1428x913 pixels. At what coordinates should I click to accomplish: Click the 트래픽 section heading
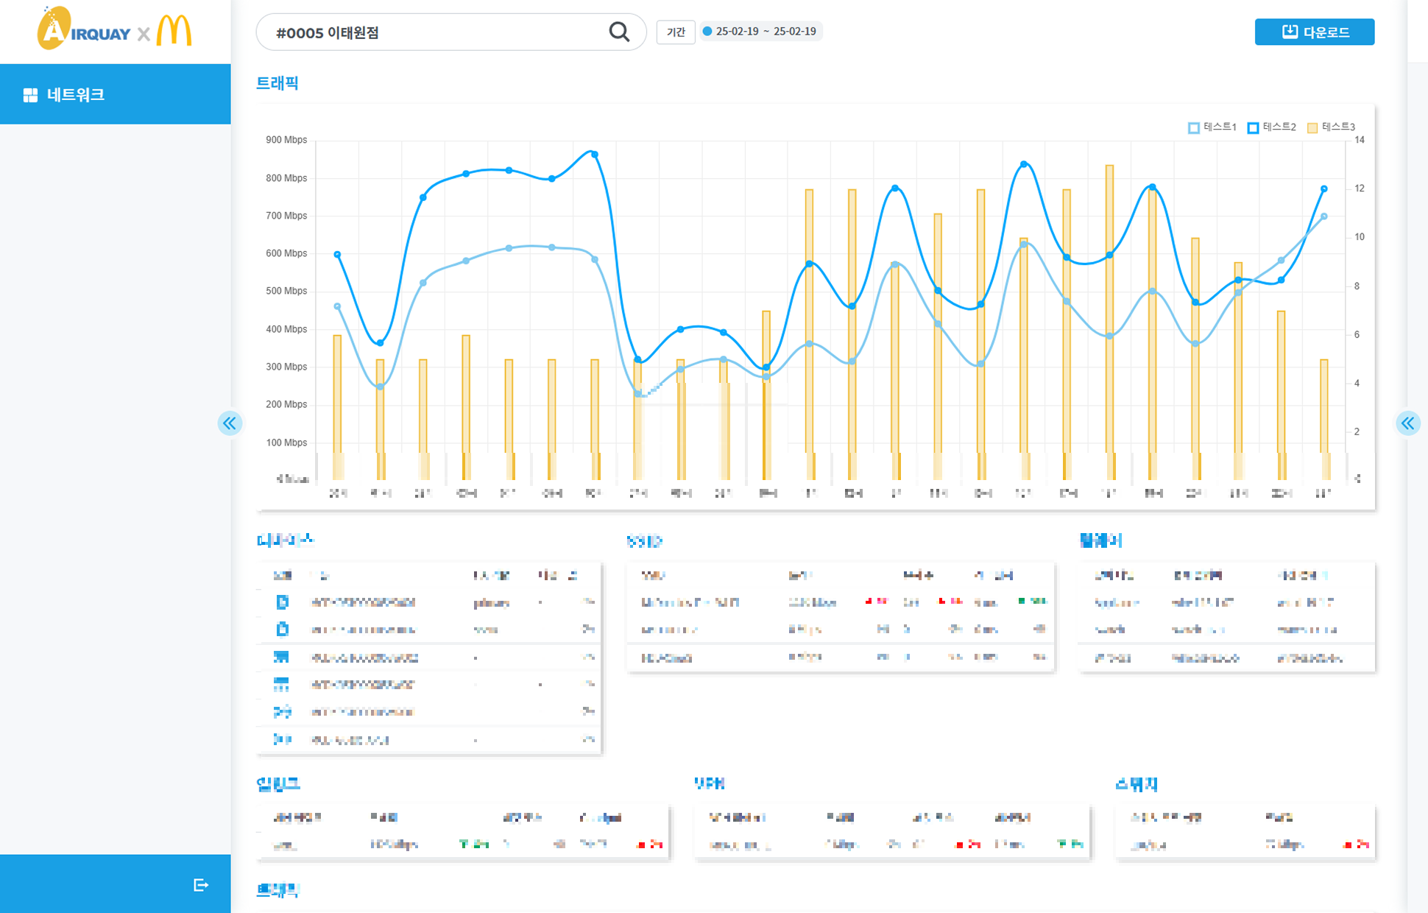[277, 83]
